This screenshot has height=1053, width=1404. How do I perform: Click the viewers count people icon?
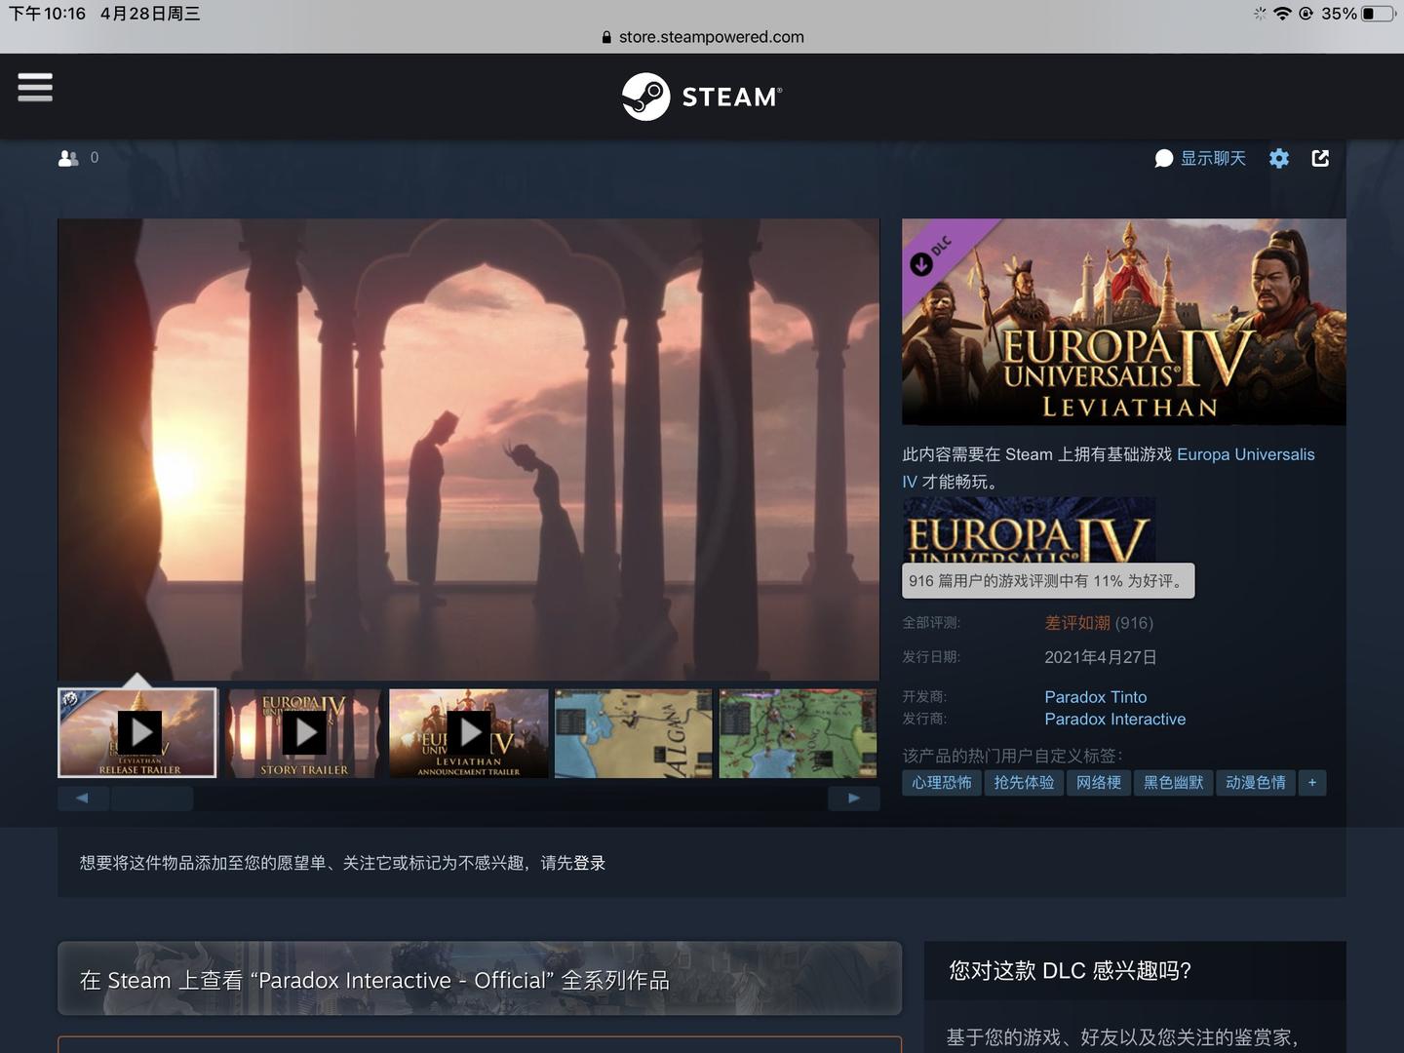click(x=68, y=157)
